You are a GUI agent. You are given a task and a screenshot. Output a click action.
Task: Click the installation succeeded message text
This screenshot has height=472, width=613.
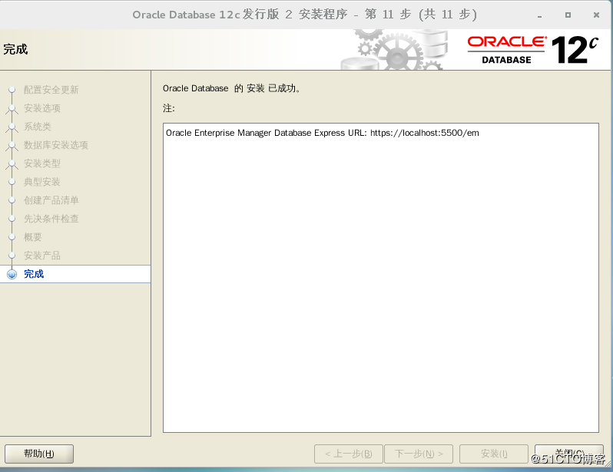[x=231, y=88]
